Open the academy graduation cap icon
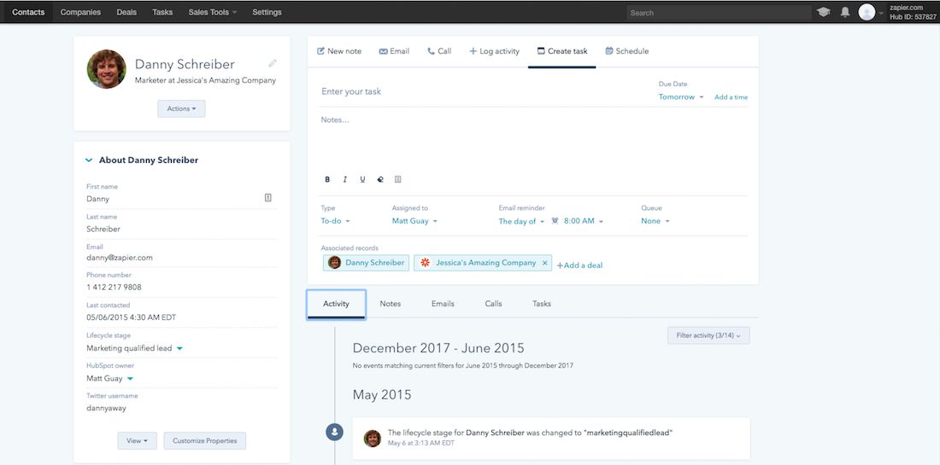 point(823,12)
